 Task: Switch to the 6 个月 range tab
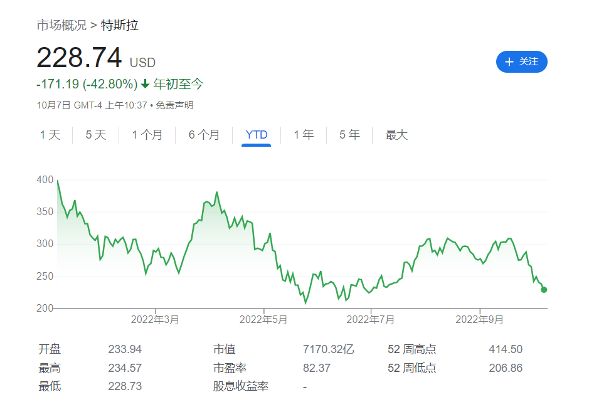(204, 135)
